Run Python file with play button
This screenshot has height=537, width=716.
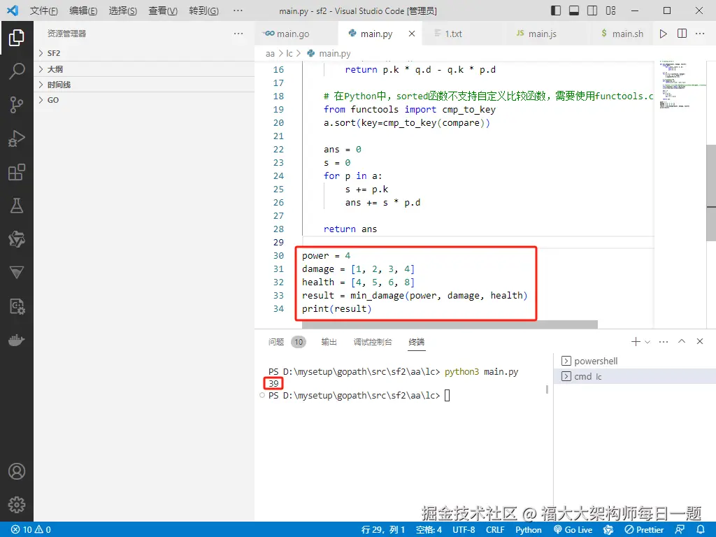tap(663, 34)
